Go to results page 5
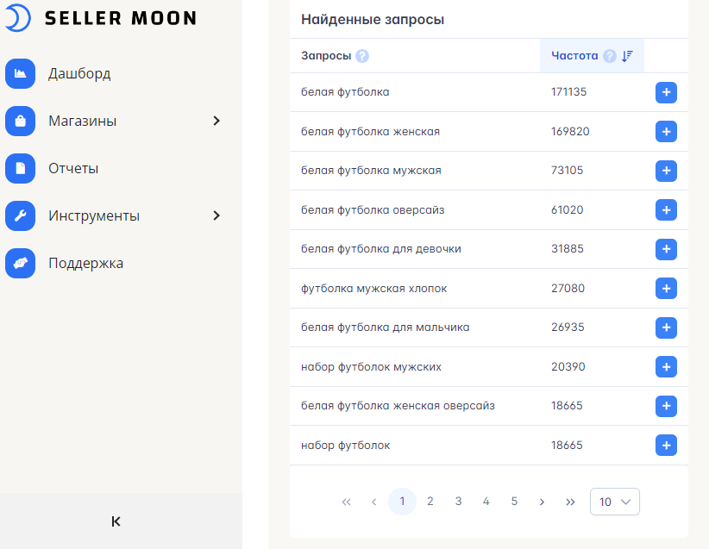This screenshot has height=549, width=709. (x=514, y=502)
